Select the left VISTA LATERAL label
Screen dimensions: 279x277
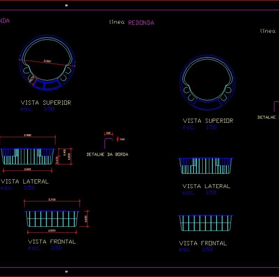25,181
